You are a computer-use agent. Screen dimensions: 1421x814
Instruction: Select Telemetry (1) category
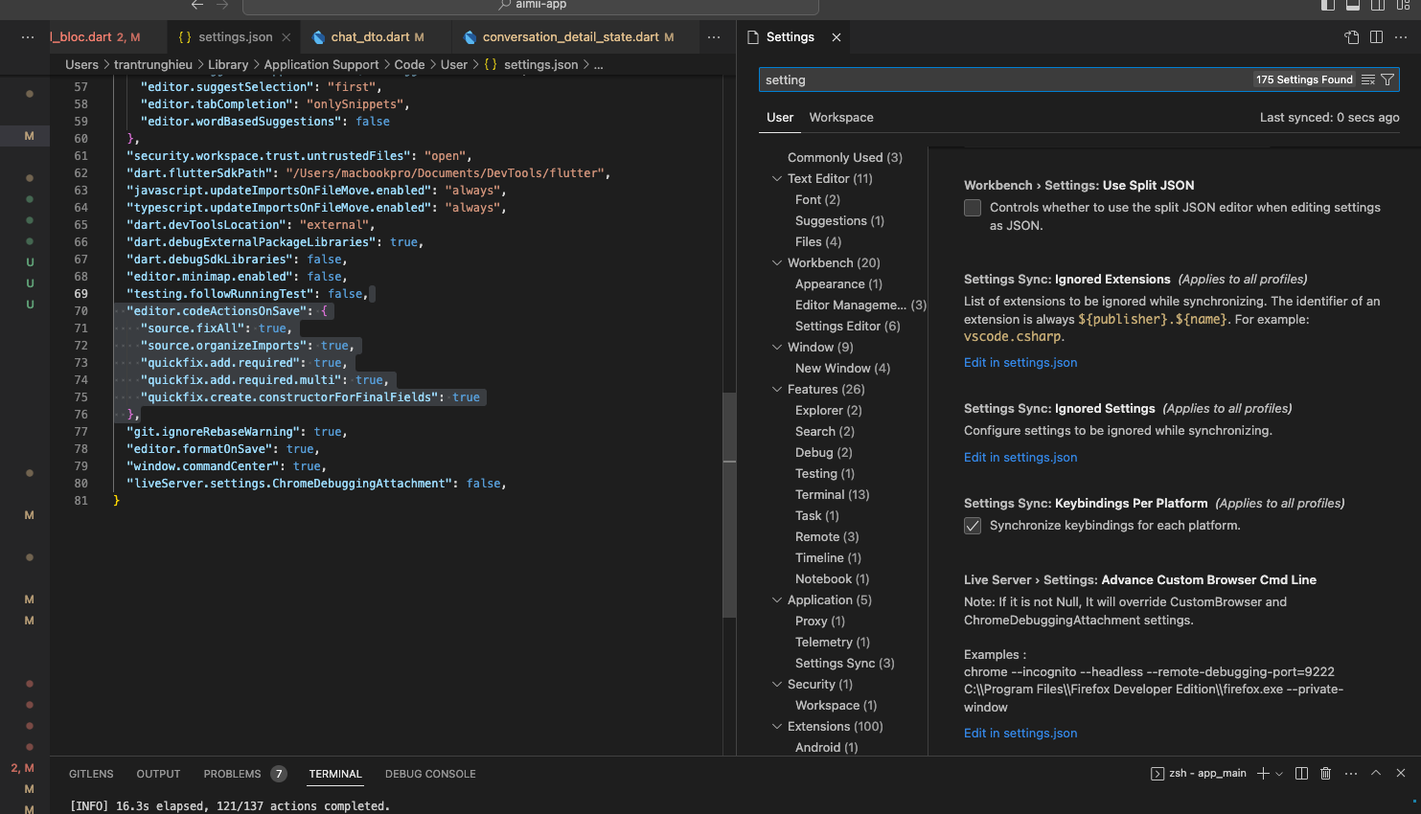[x=832, y=642]
